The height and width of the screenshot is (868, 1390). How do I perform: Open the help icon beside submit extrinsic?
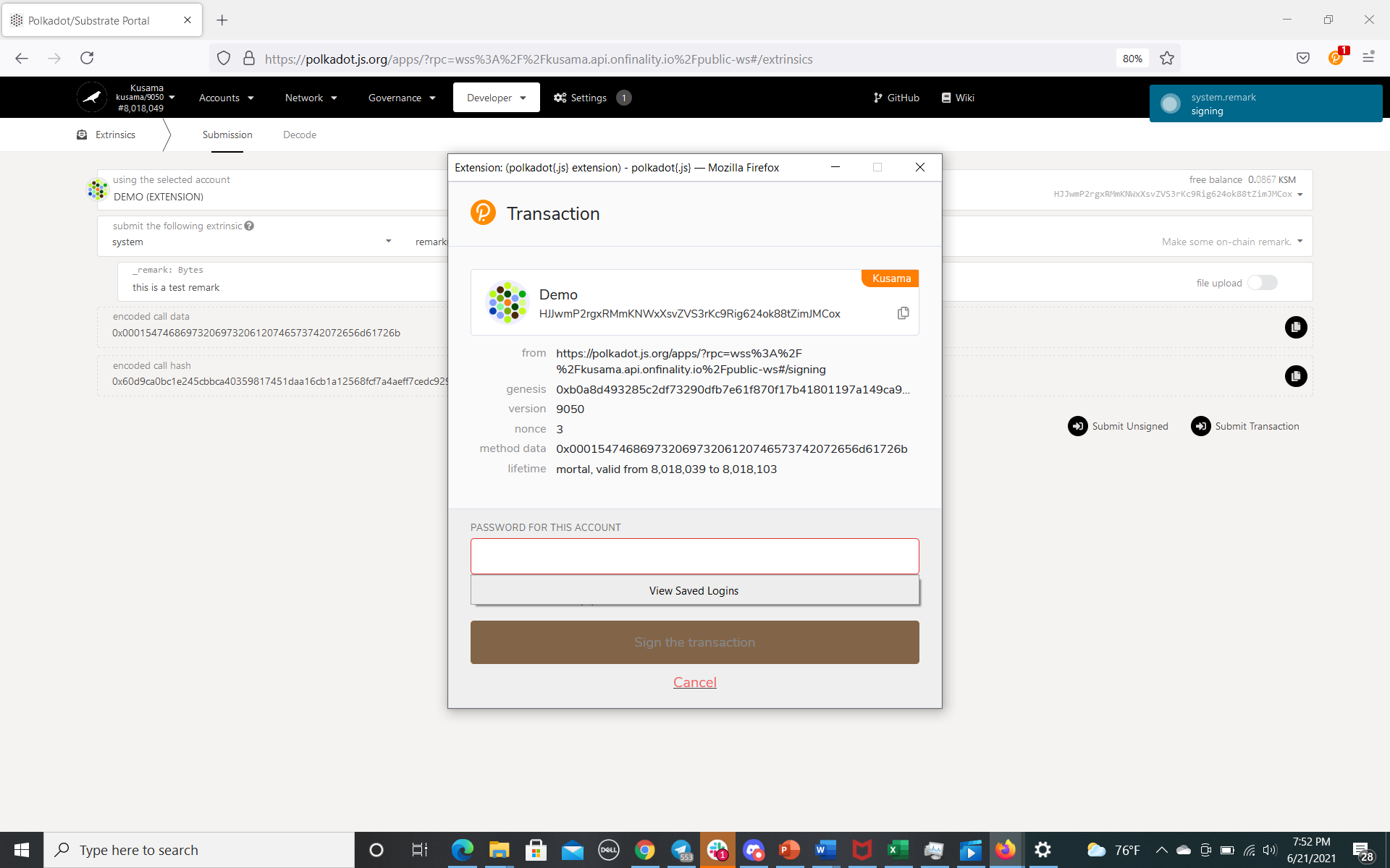point(249,226)
